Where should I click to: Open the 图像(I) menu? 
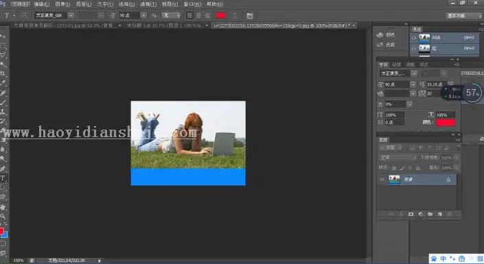pyautogui.click(x=62, y=4)
